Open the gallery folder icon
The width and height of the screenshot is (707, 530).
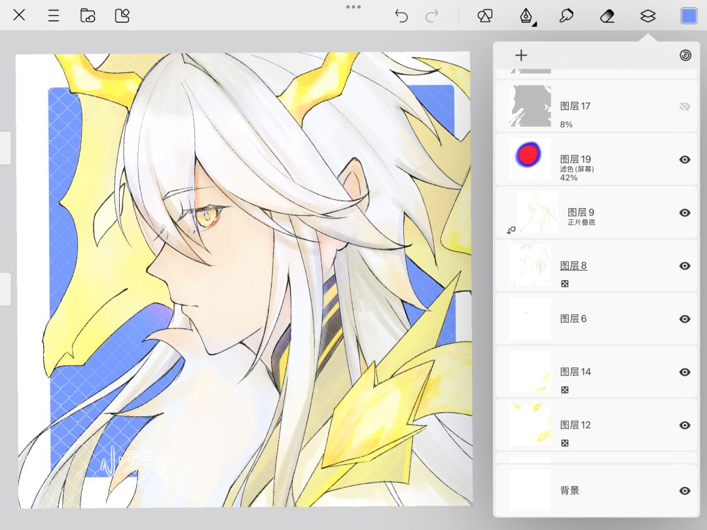(x=88, y=16)
